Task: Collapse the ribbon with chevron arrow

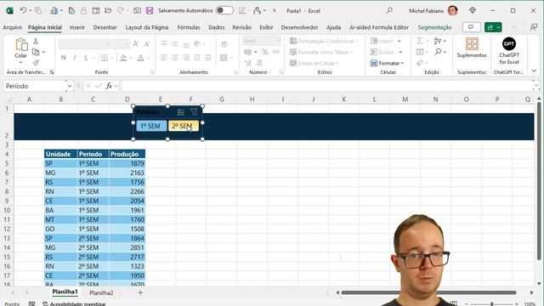Action: [534, 71]
